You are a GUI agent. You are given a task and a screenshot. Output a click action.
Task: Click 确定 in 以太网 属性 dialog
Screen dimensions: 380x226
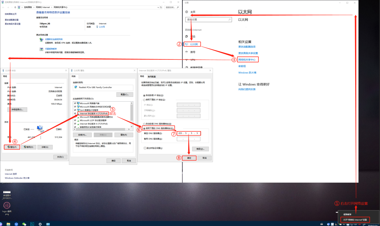click(113, 161)
